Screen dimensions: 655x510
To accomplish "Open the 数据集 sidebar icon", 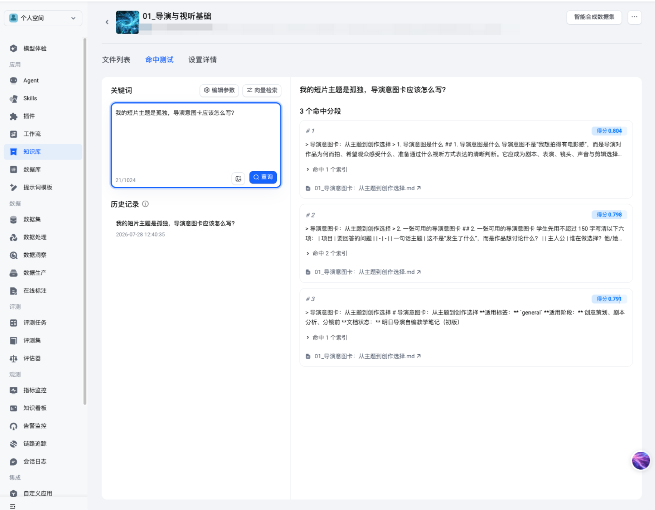I will pyautogui.click(x=13, y=219).
